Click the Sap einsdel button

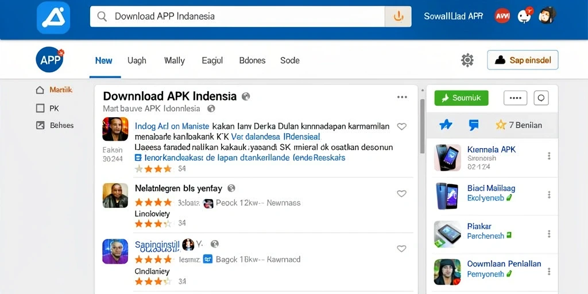[523, 60]
